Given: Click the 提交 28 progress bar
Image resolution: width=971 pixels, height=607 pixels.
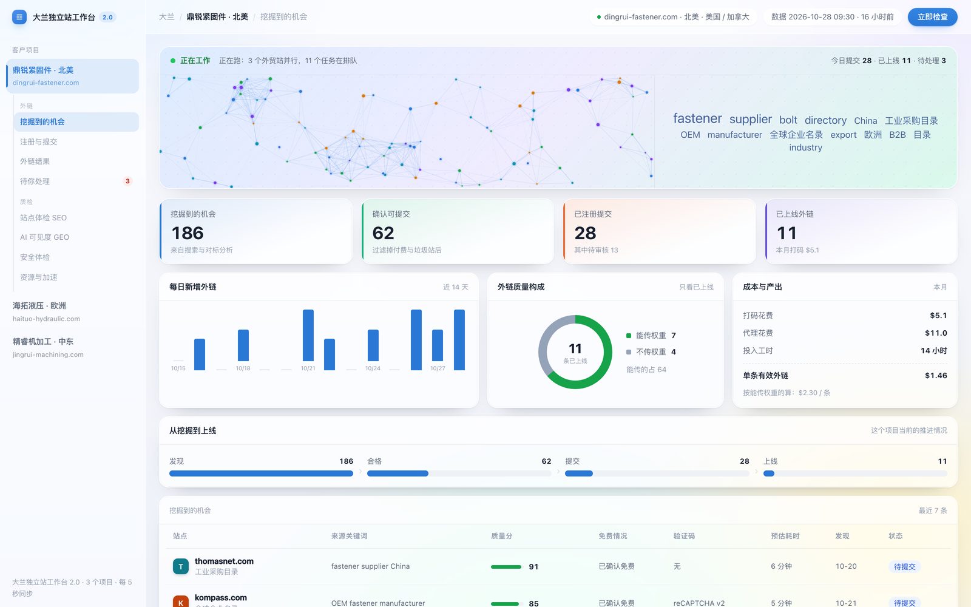Looking at the screenshot, I should click(x=657, y=473).
